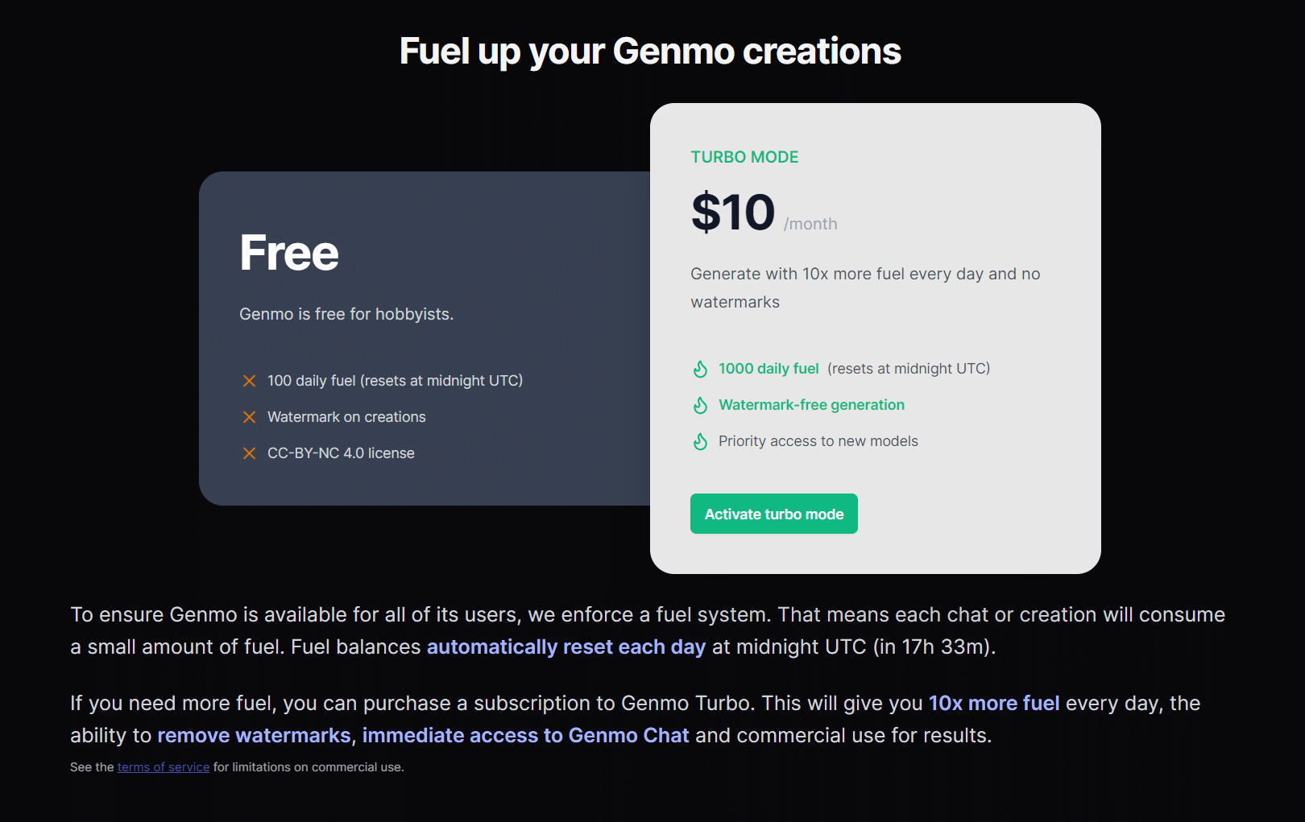Open the terms of service link
Image resolution: width=1305 pixels, height=822 pixels.
pos(164,767)
